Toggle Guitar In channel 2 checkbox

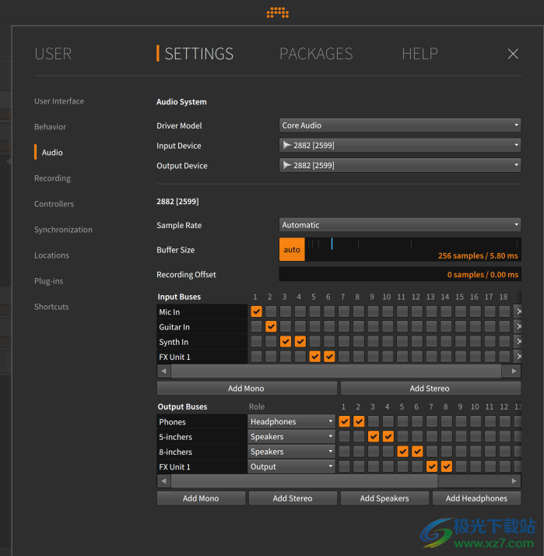tap(271, 326)
